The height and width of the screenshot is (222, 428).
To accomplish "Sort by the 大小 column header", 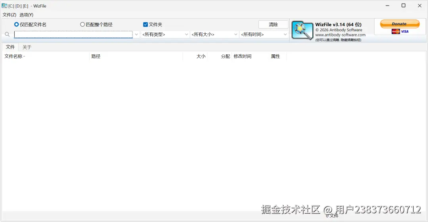I will tap(195, 56).
